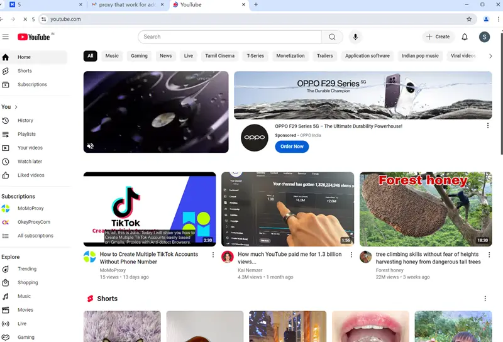Image resolution: width=503 pixels, height=342 pixels.
Task: Open the YouTube earnings video thumbnail
Action: coord(288,209)
